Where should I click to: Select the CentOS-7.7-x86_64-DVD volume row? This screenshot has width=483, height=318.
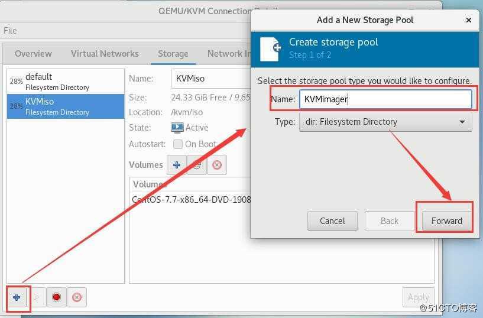[x=190, y=199]
